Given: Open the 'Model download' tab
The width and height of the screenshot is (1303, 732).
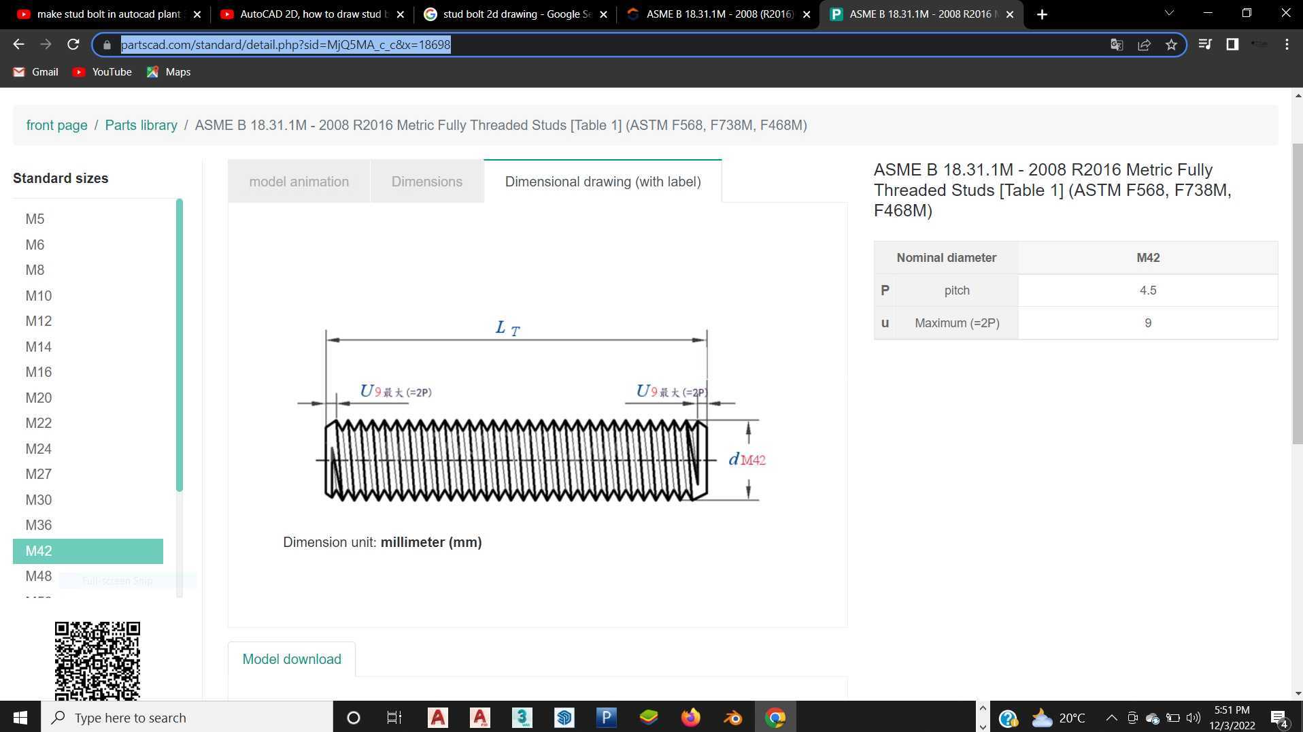Looking at the screenshot, I should click(292, 659).
